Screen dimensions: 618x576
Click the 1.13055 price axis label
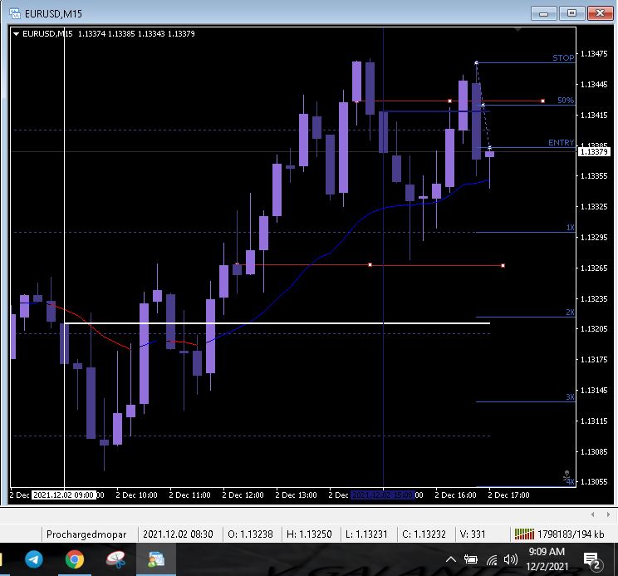coord(594,482)
